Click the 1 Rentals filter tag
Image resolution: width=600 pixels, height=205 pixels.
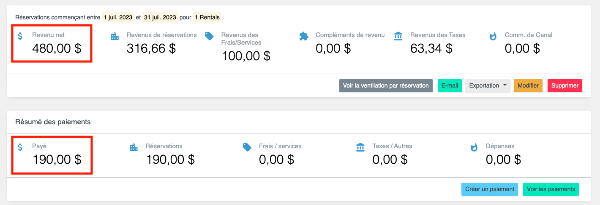(207, 17)
